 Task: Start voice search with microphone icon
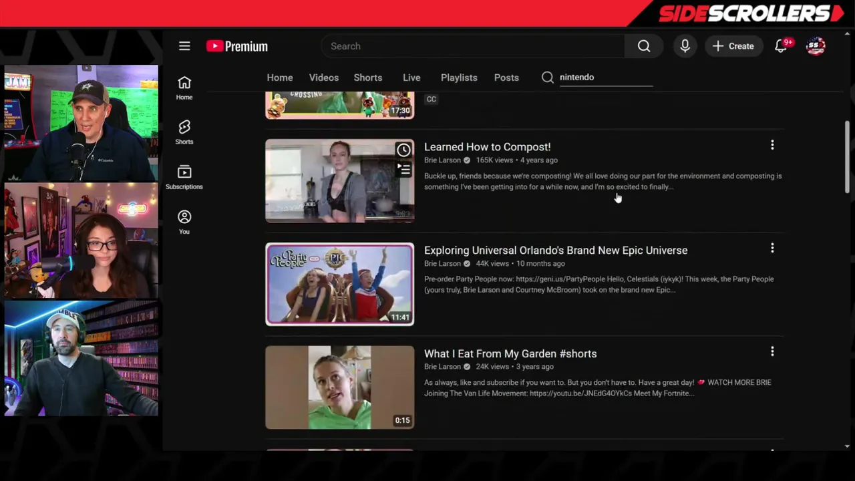[685, 46]
